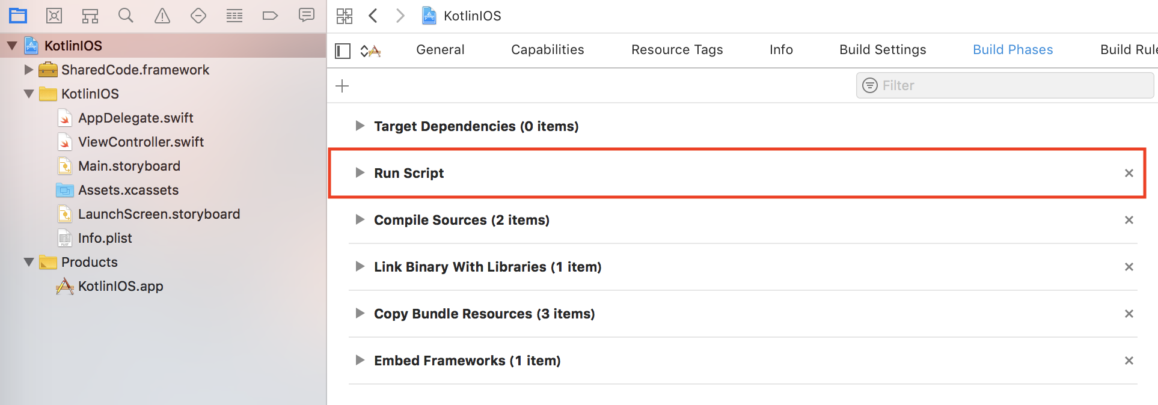This screenshot has width=1158, height=405.
Task: Go back with the left chevron
Action: [x=373, y=16]
